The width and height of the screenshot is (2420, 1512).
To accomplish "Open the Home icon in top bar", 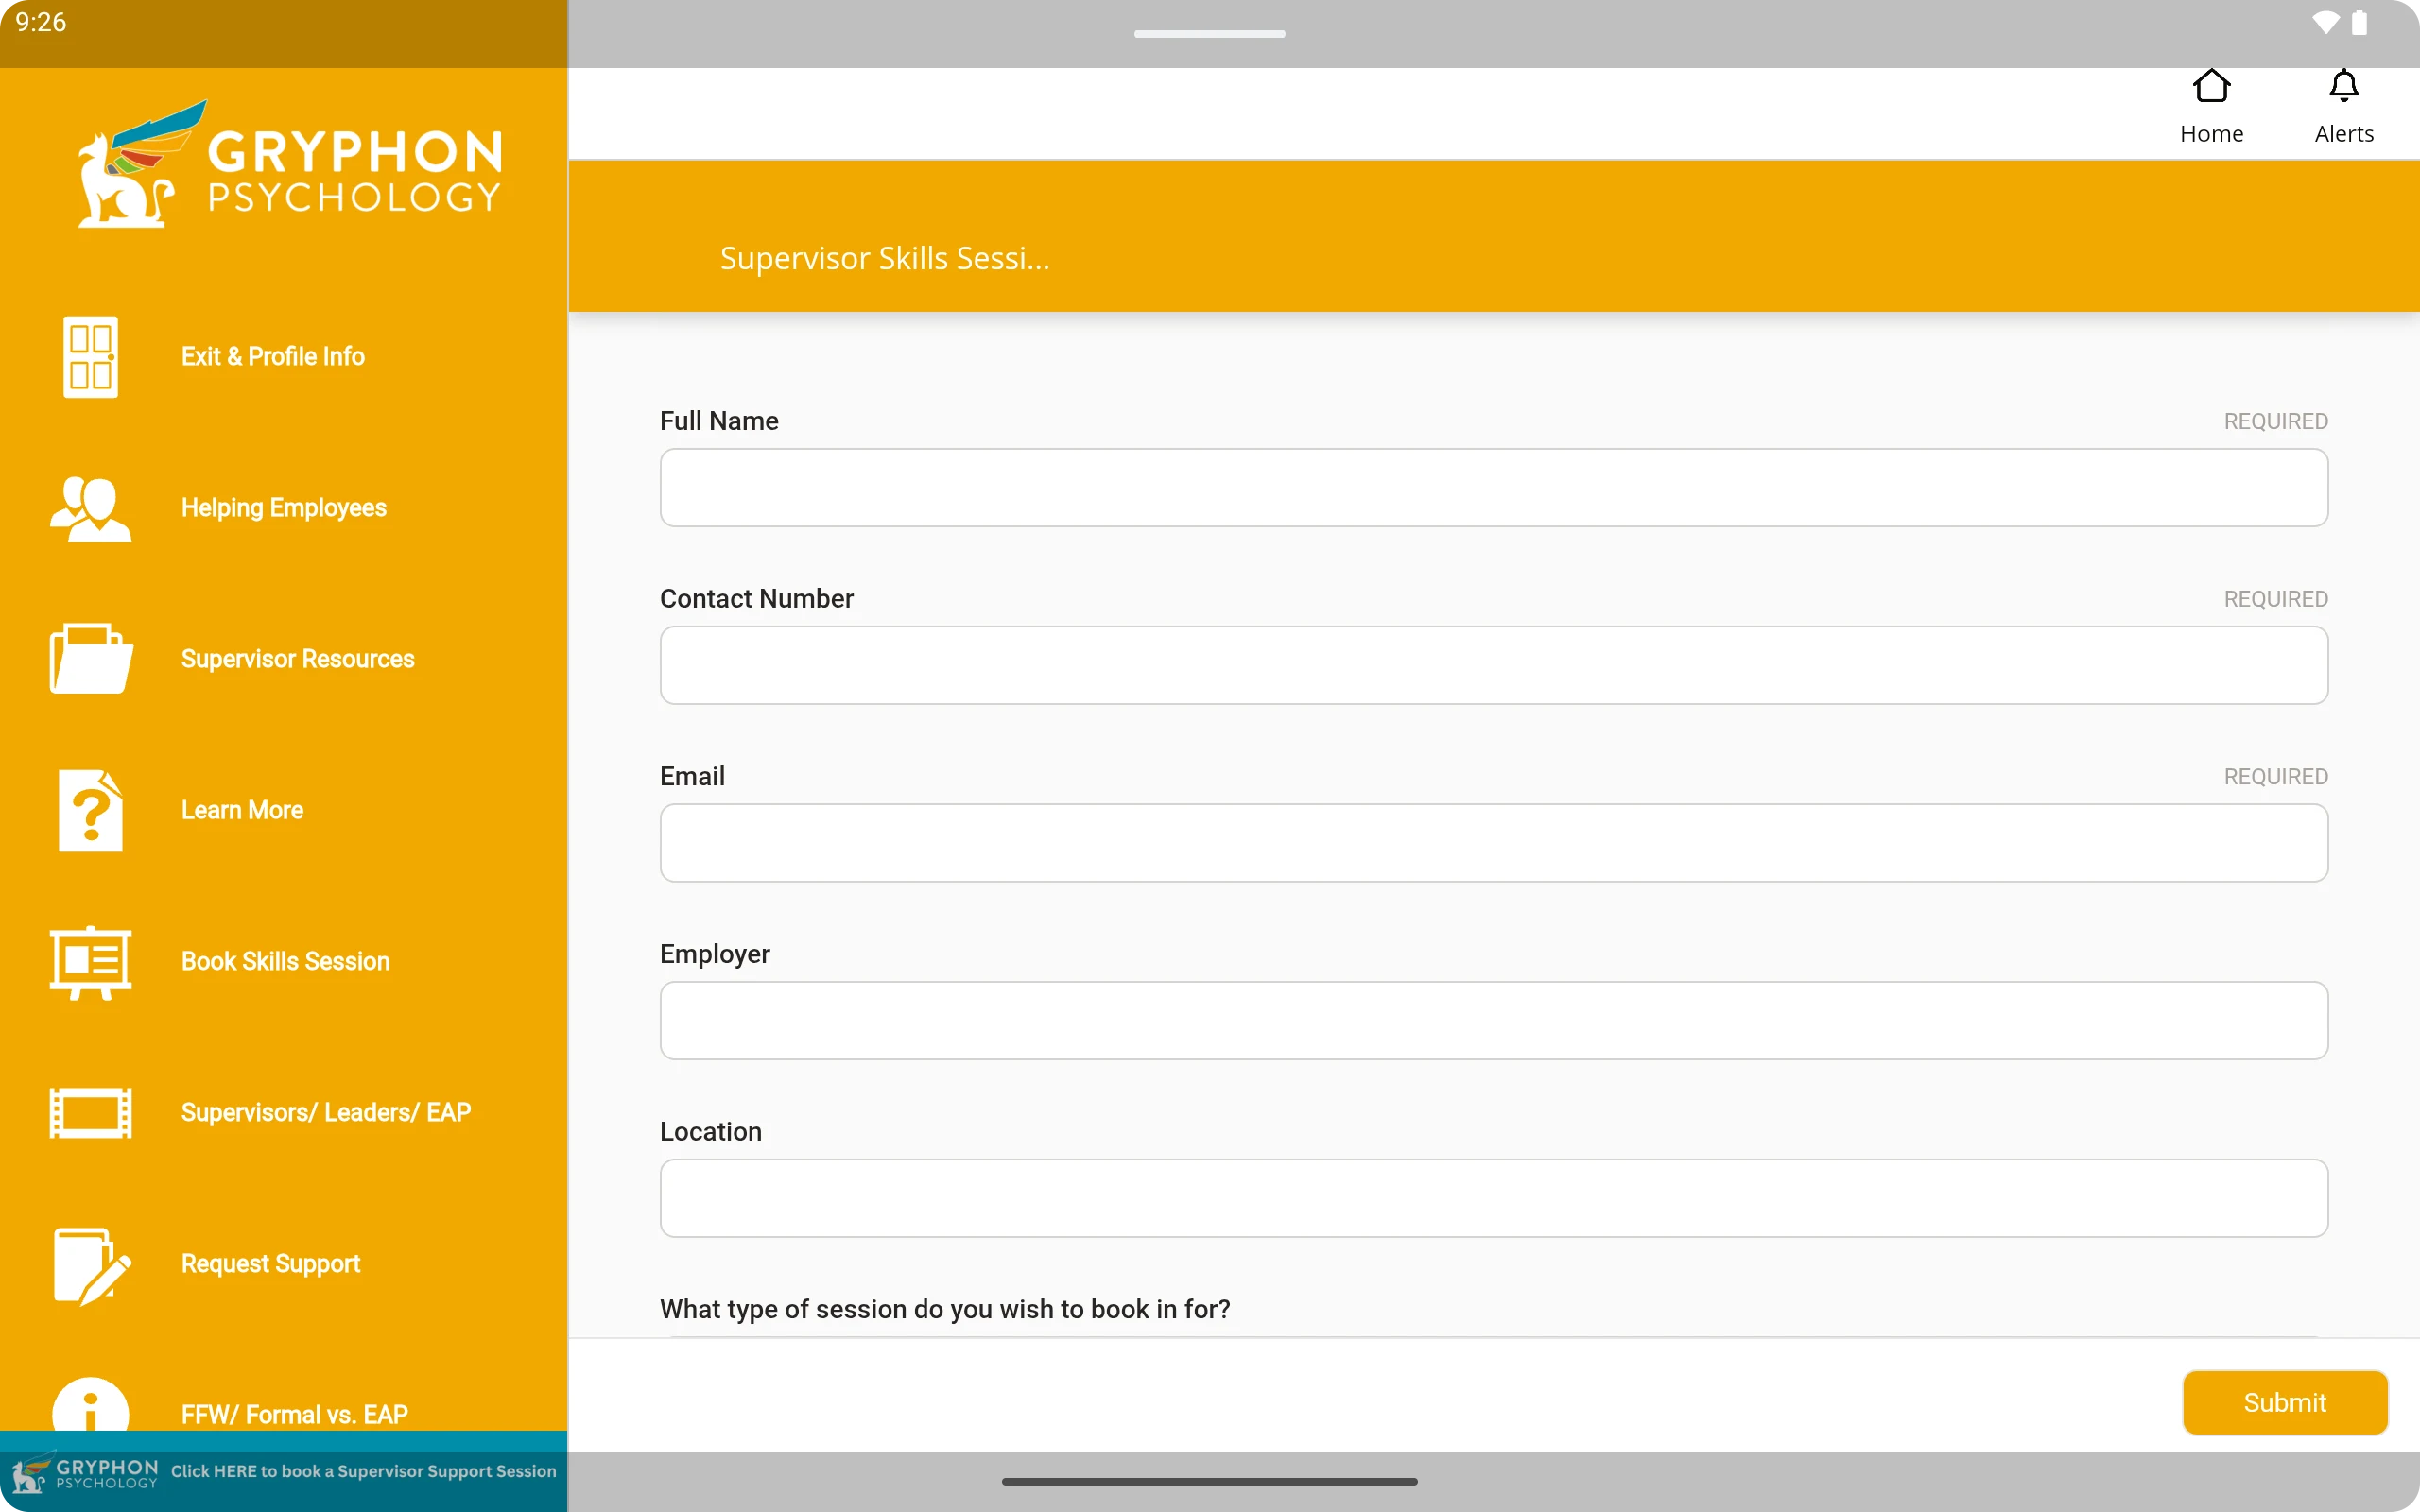I will pos(2211,87).
